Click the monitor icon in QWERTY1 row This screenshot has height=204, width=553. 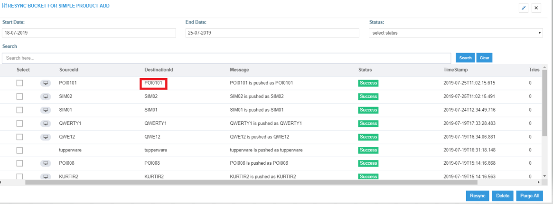click(x=46, y=124)
